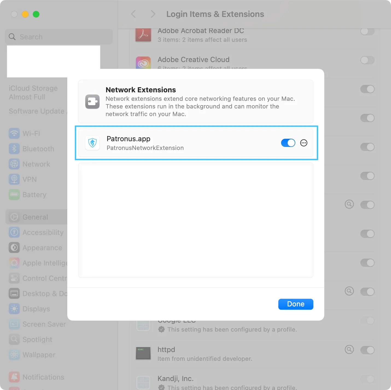This screenshot has height=390, width=391.
Task: Open Battery settings via its green icon
Action: coord(14,195)
